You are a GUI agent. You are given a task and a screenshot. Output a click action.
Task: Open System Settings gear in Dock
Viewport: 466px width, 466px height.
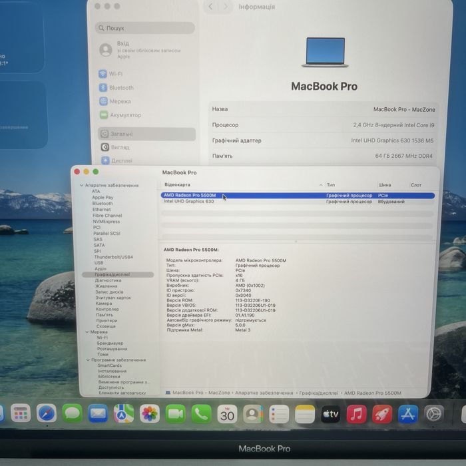(433, 413)
